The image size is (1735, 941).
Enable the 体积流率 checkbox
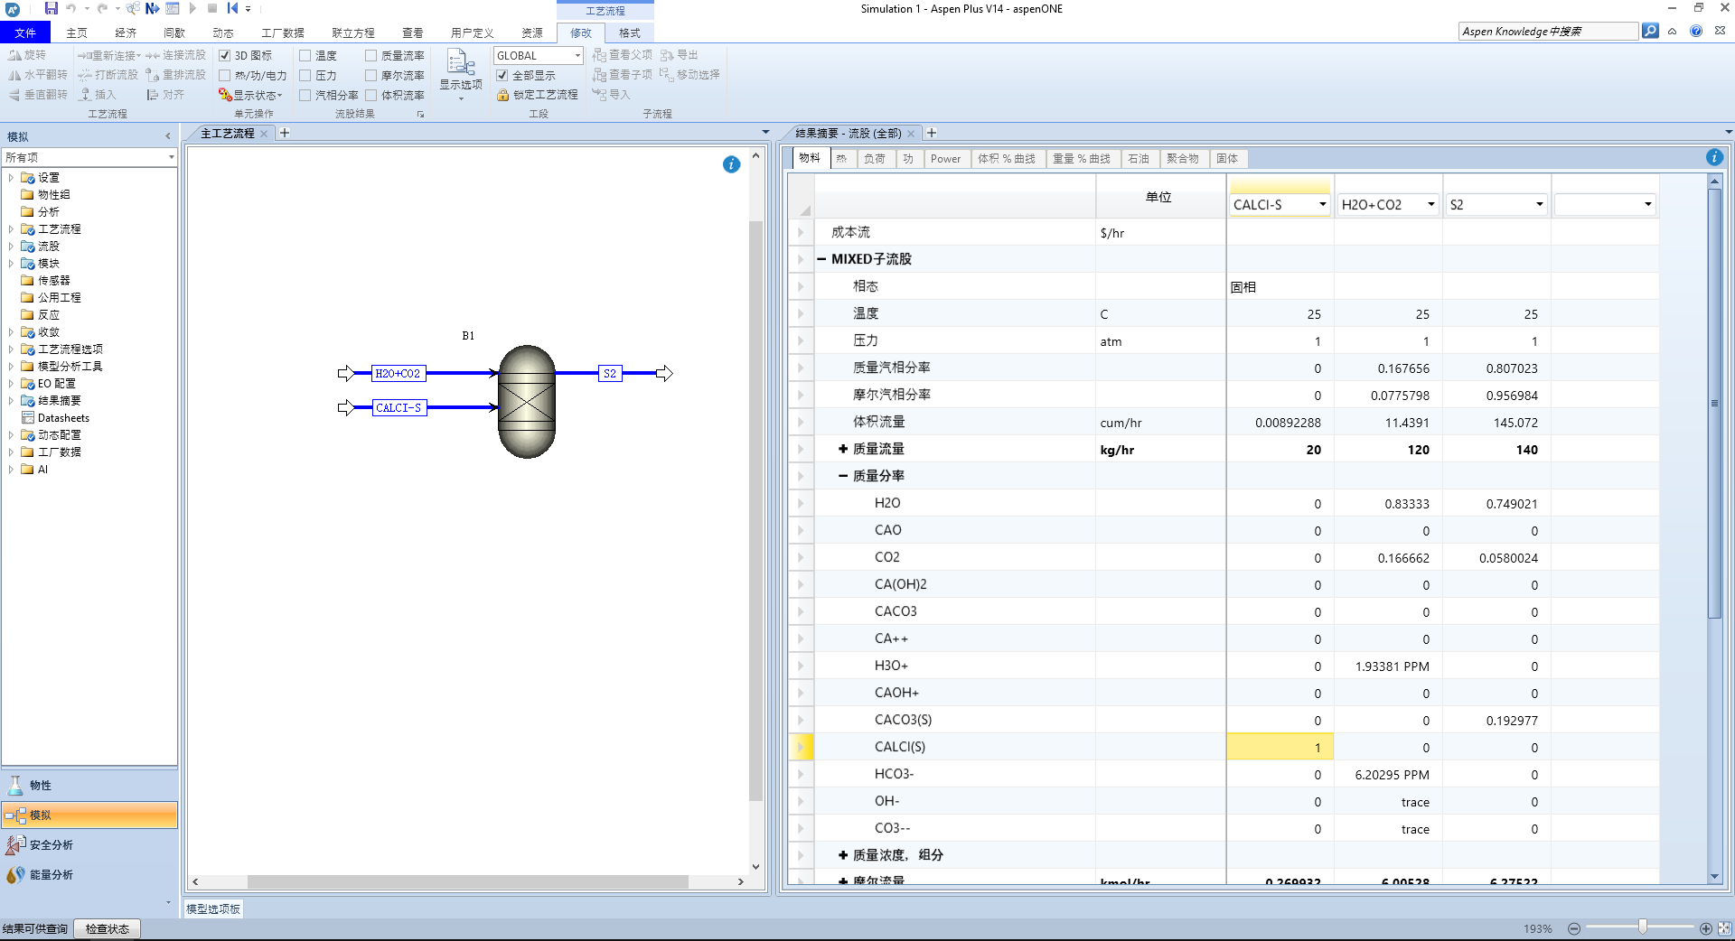point(371,95)
